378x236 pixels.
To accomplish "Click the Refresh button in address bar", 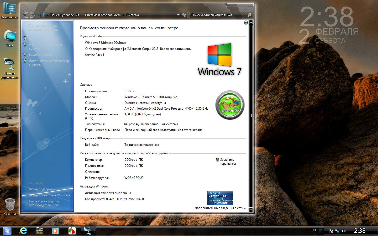I will coord(184,15).
